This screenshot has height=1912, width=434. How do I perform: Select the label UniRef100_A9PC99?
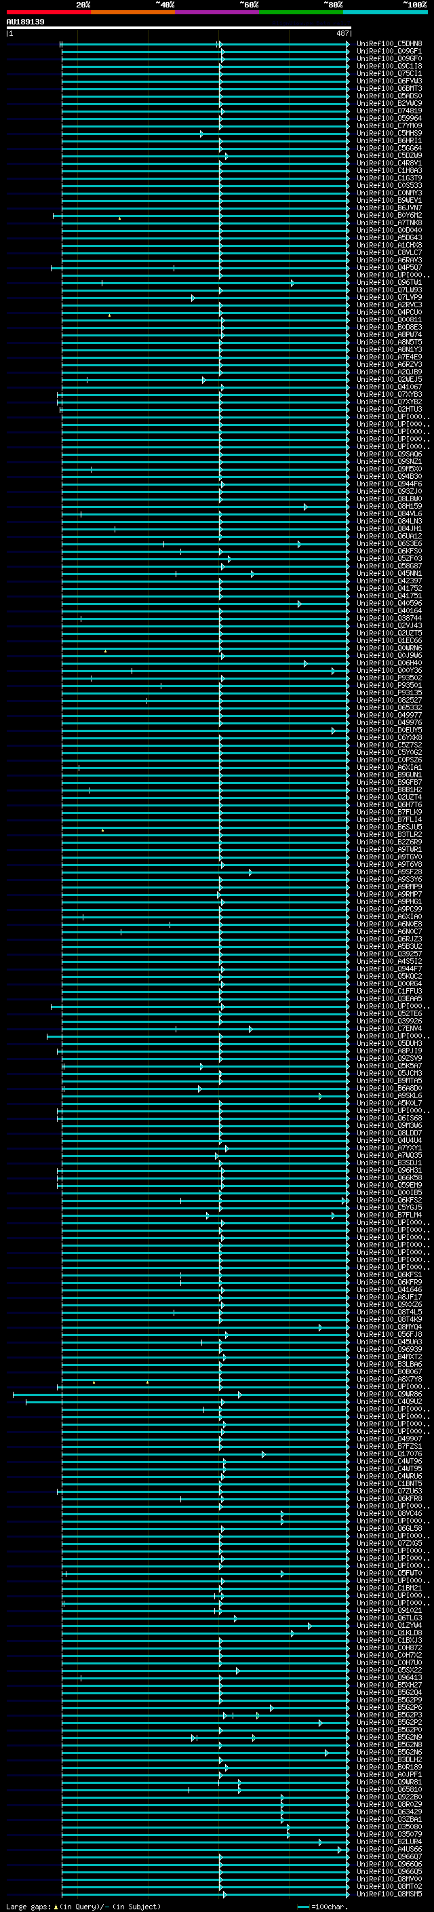(389, 910)
